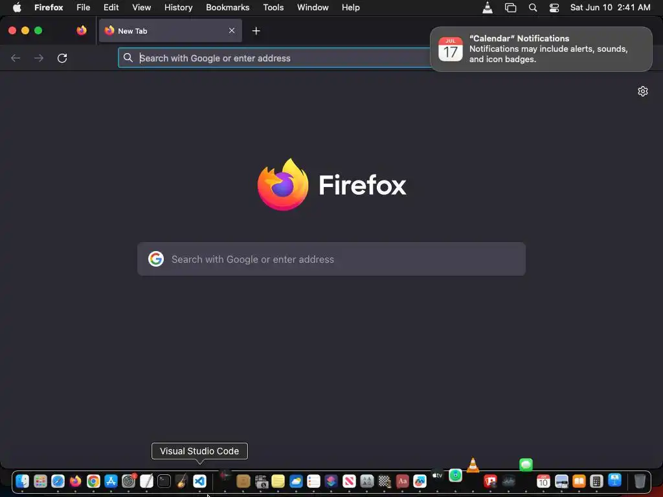The height and width of the screenshot is (497, 663).
Task: Open the Bookmarks menu
Action: point(227,7)
